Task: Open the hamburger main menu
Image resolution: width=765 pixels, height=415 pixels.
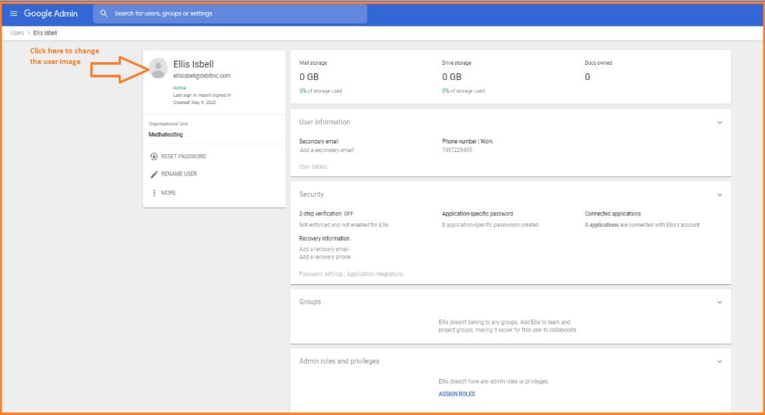Action: coord(14,13)
